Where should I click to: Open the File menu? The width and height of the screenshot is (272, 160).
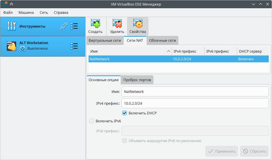[8, 13]
